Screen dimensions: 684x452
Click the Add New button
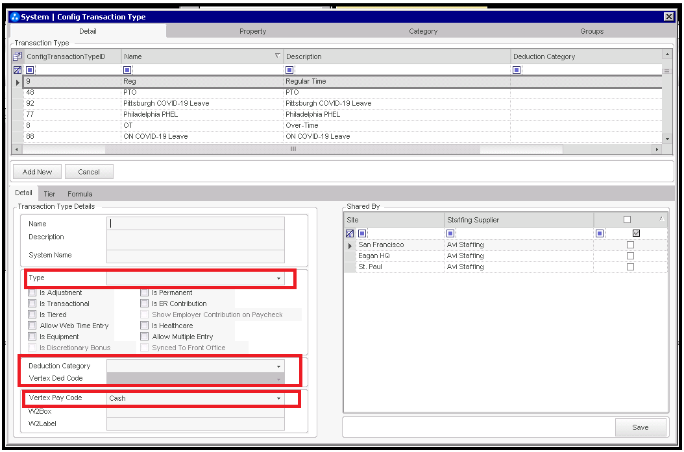click(37, 172)
